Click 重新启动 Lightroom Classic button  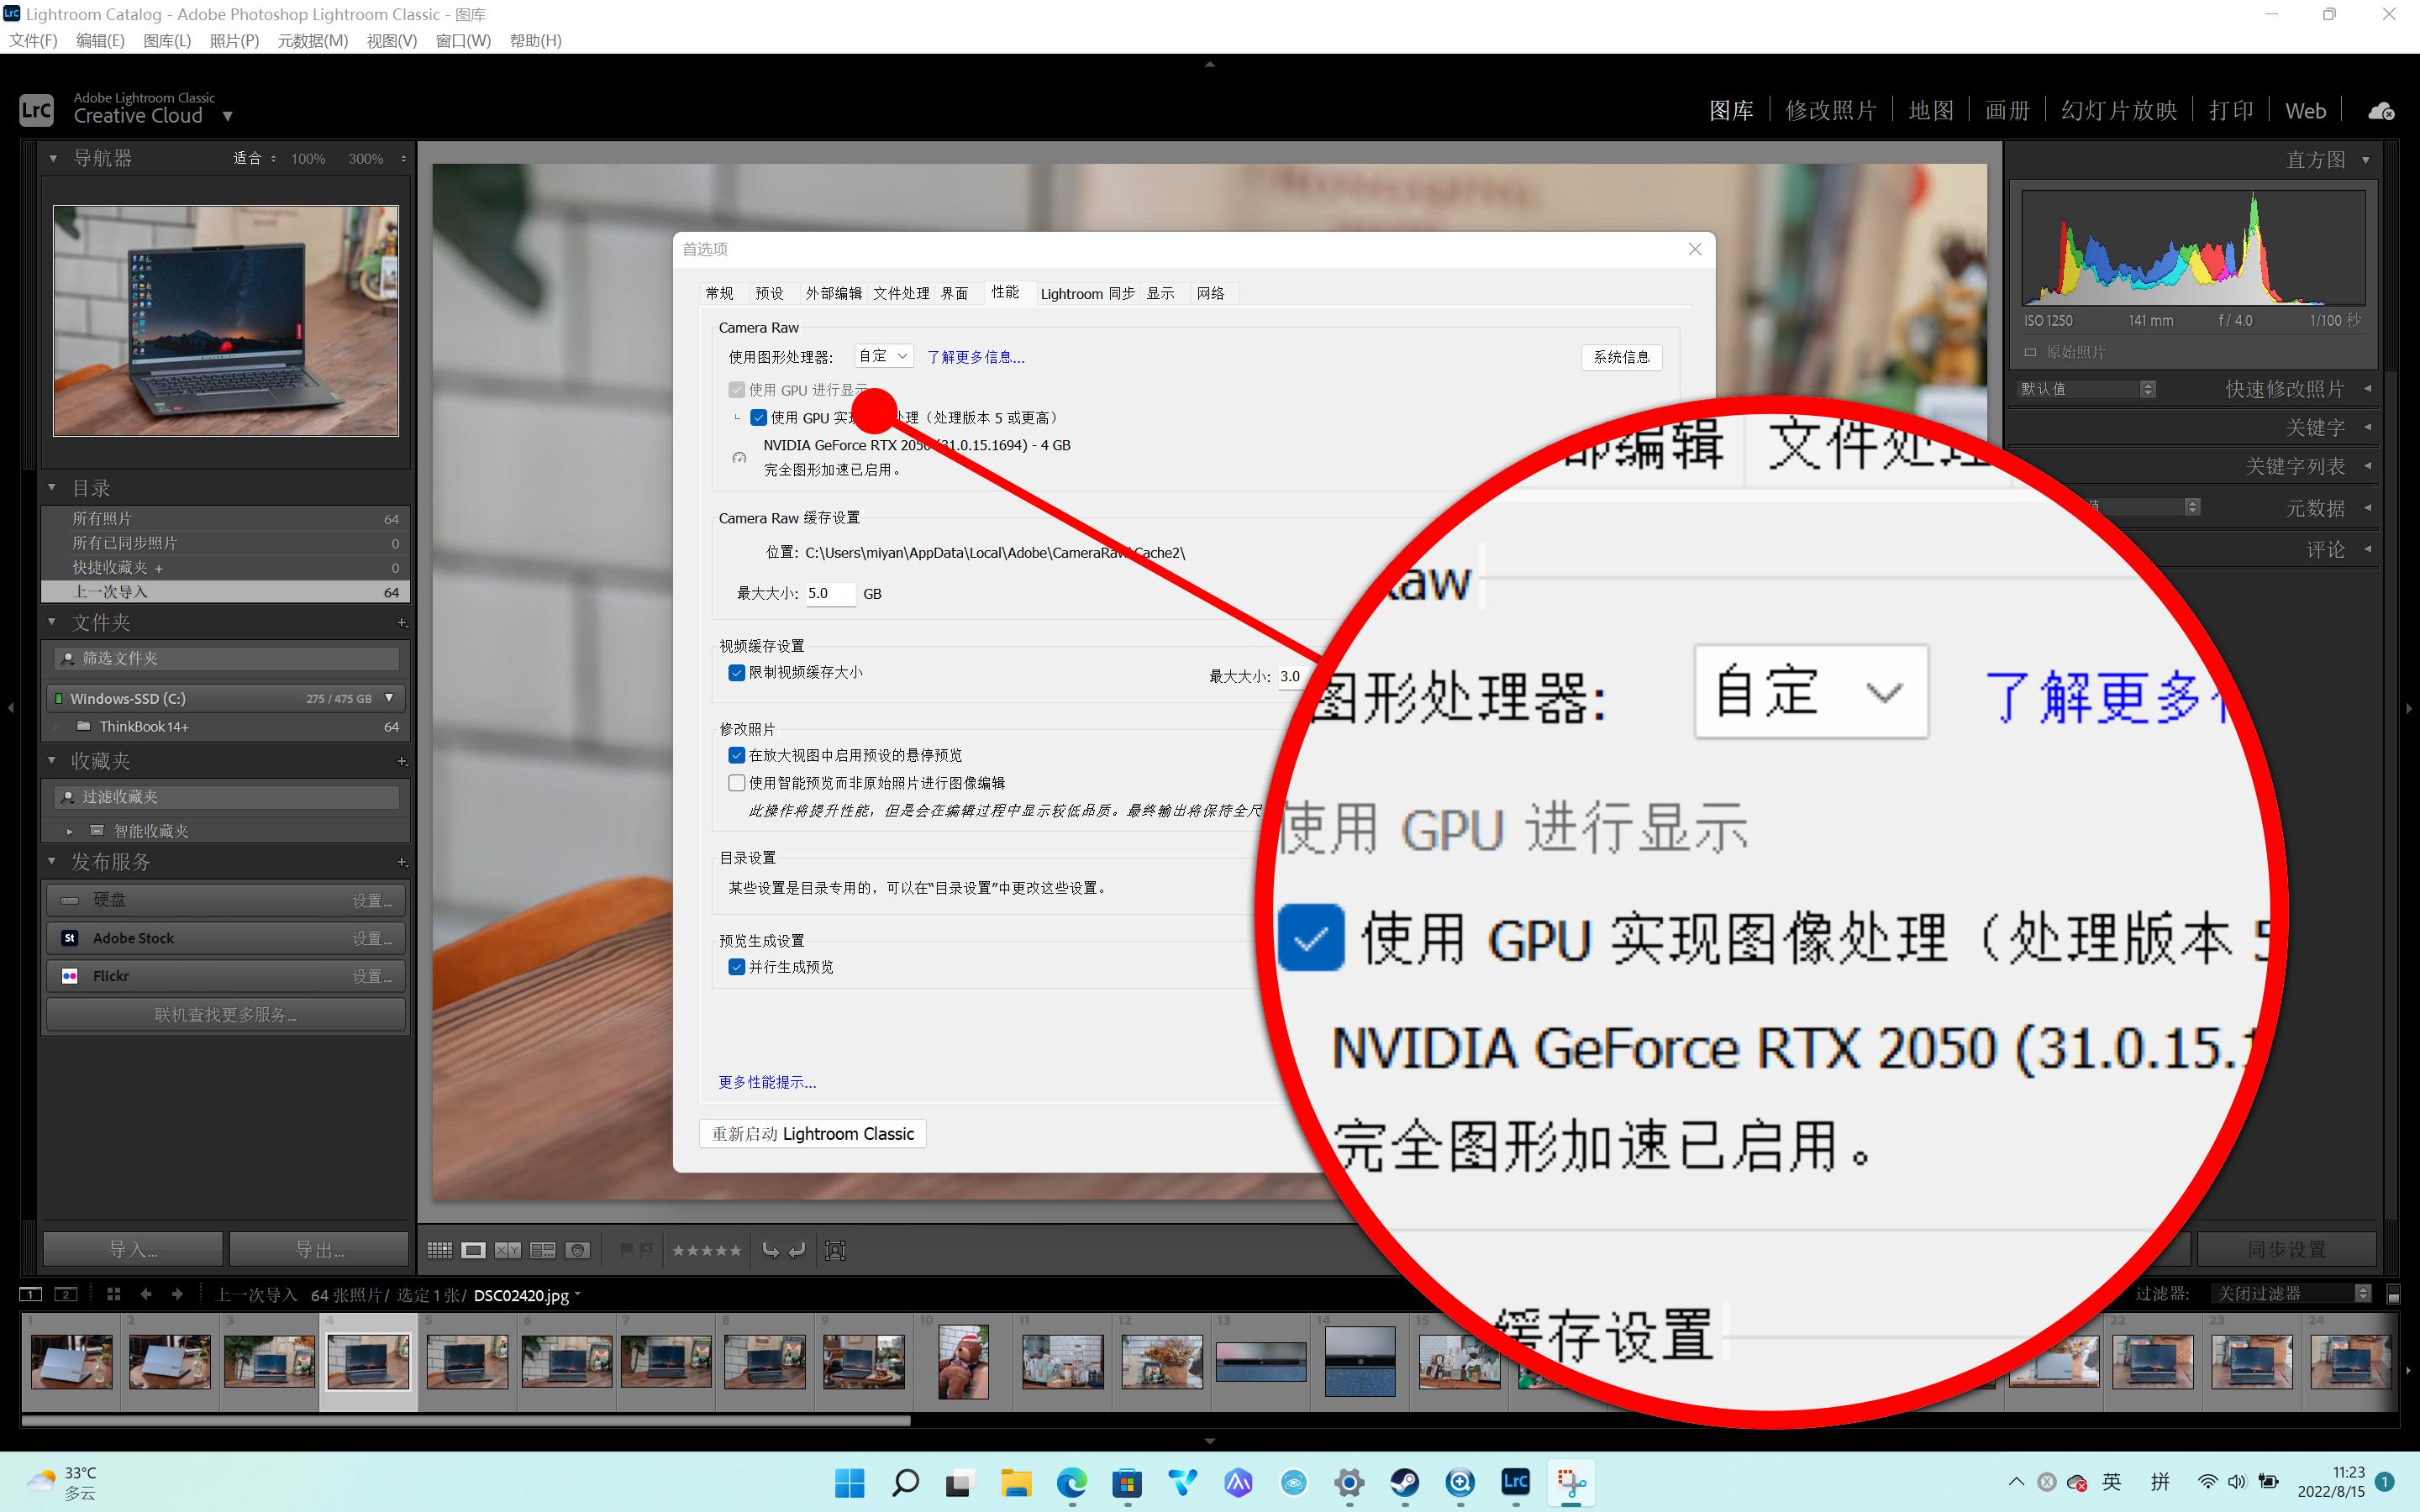point(812,1133)
